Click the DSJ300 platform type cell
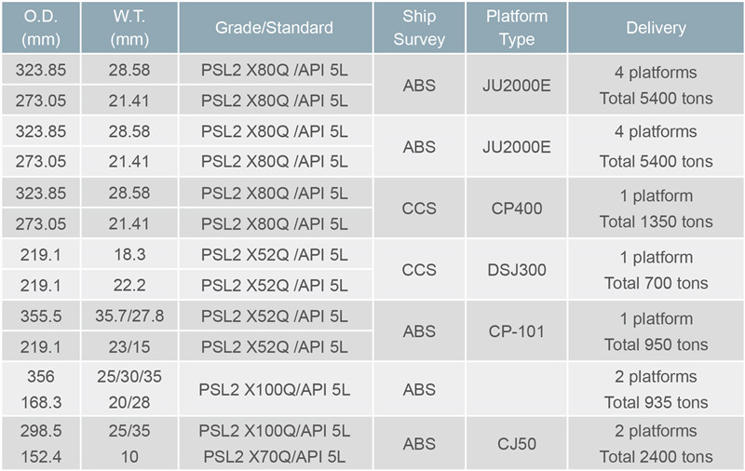Image resolution: width=745 pixels, height=471 pixels. point(517,270)
